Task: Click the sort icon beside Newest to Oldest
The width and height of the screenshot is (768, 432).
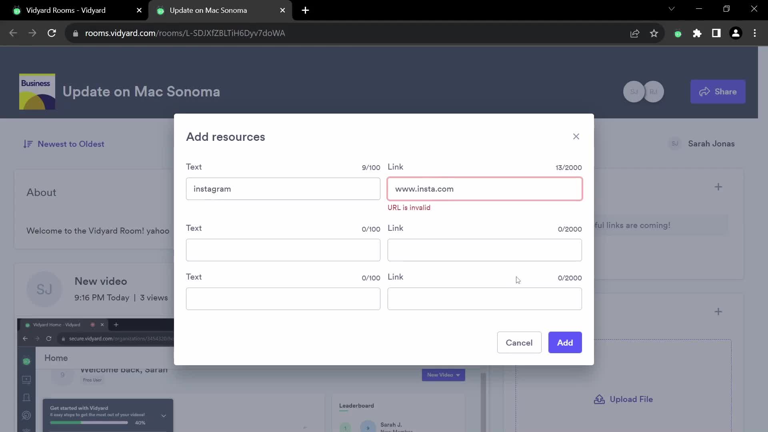Action: [x=28, y=144]
